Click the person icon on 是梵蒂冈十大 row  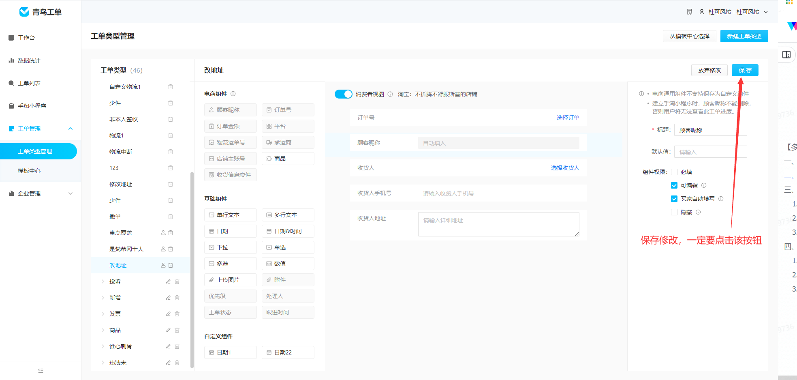(x=163, y=249)
